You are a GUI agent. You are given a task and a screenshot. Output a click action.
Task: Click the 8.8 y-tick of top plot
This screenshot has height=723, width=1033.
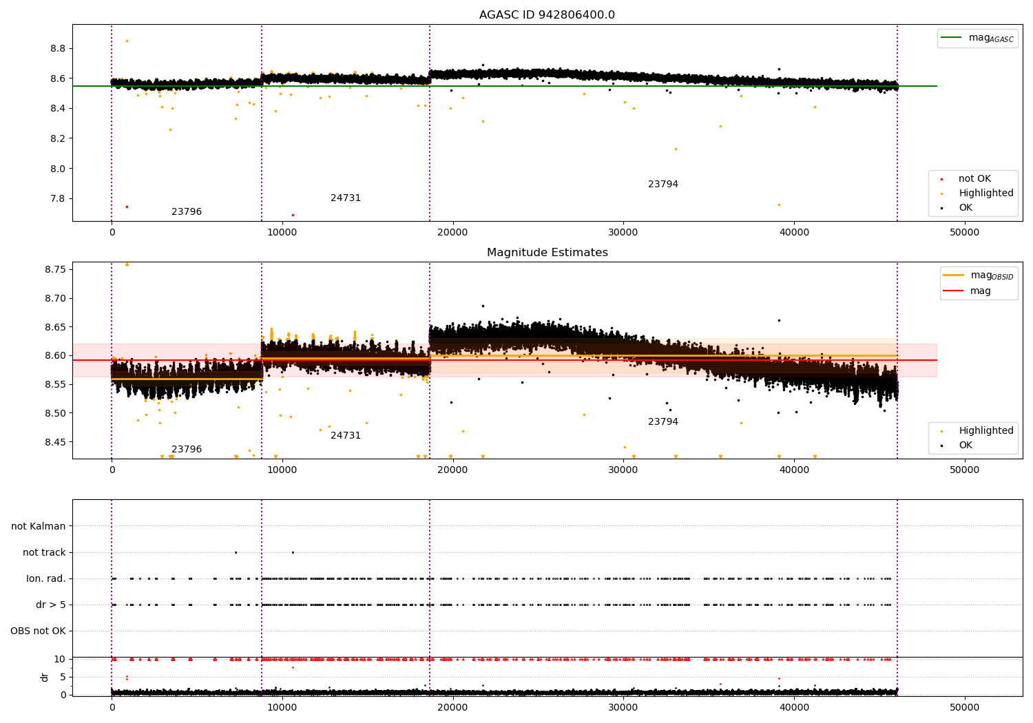pos(58,49)
